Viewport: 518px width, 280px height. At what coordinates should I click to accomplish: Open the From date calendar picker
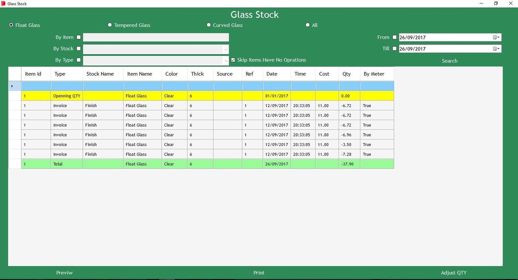pos(496,38)
